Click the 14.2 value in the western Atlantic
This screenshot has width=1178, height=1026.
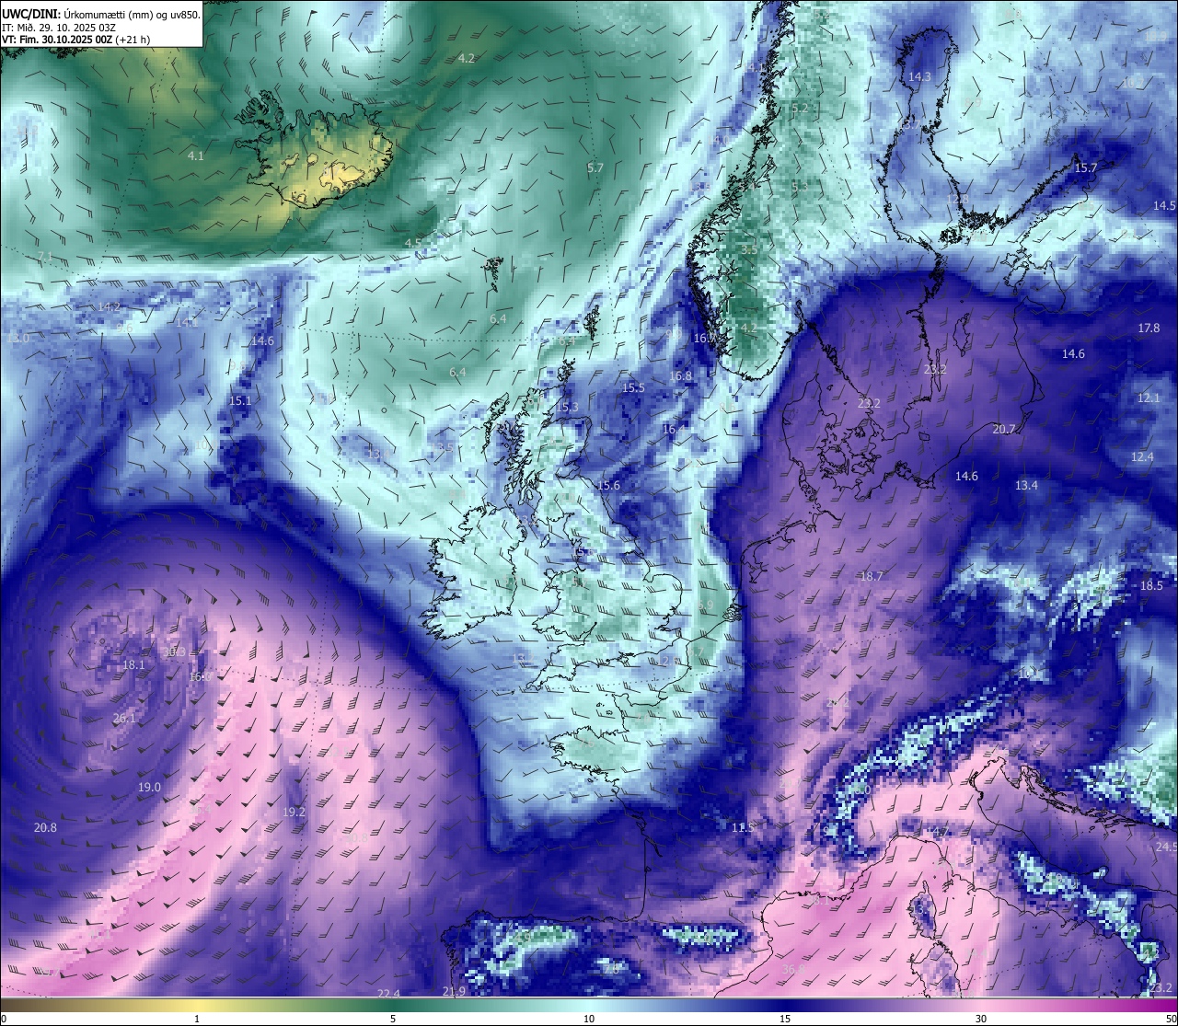point(109,305)
